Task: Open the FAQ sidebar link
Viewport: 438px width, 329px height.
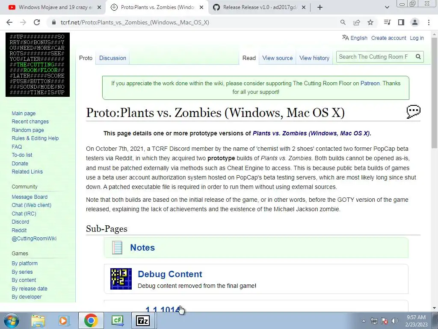Action: (x=17, y=147)
